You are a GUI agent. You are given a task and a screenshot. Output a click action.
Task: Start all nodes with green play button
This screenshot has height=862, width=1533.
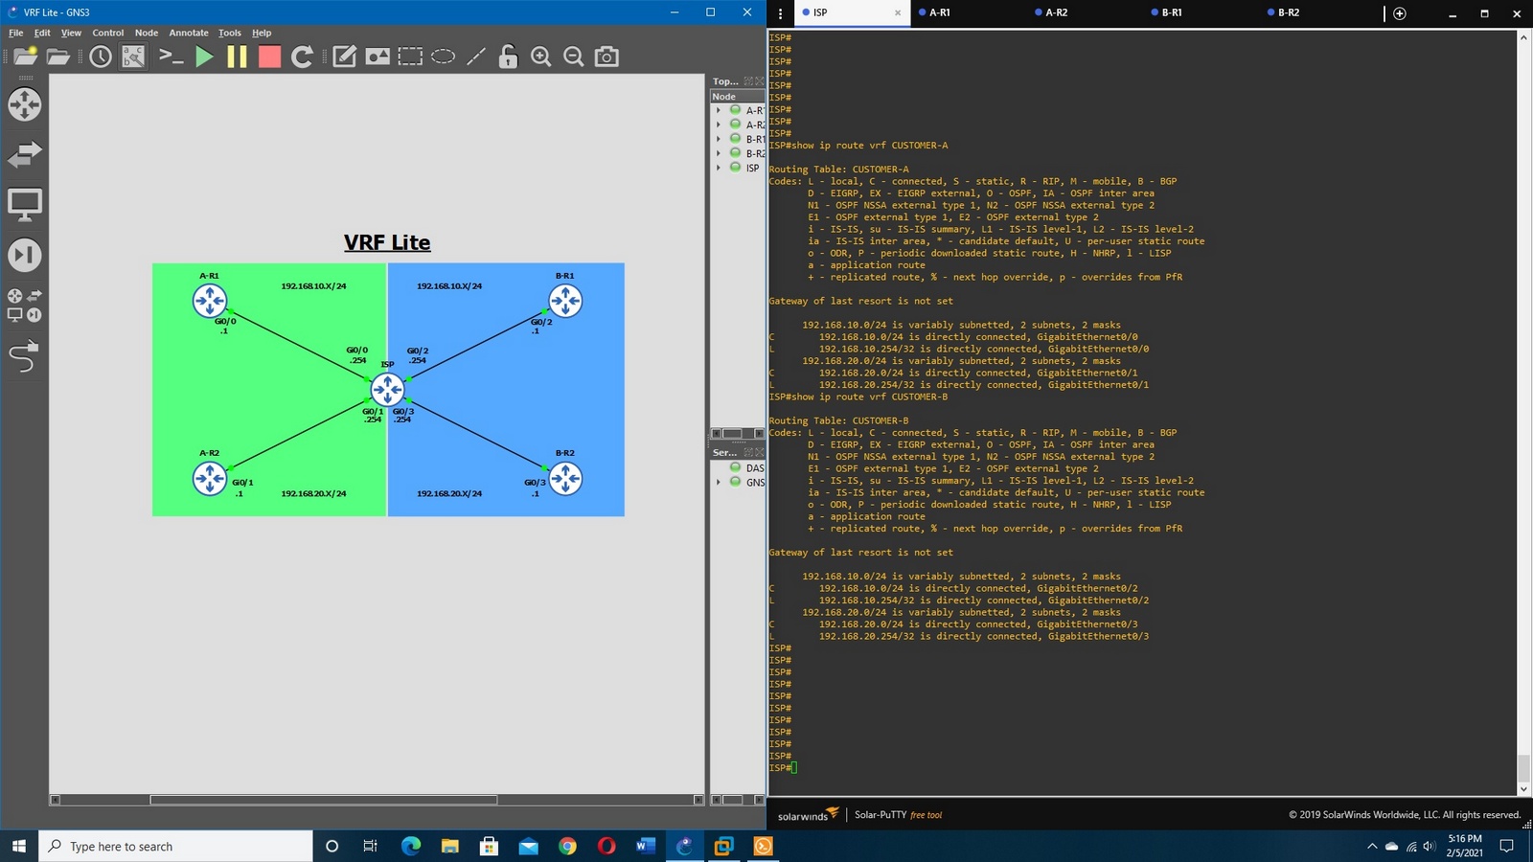tap(204, 57)
